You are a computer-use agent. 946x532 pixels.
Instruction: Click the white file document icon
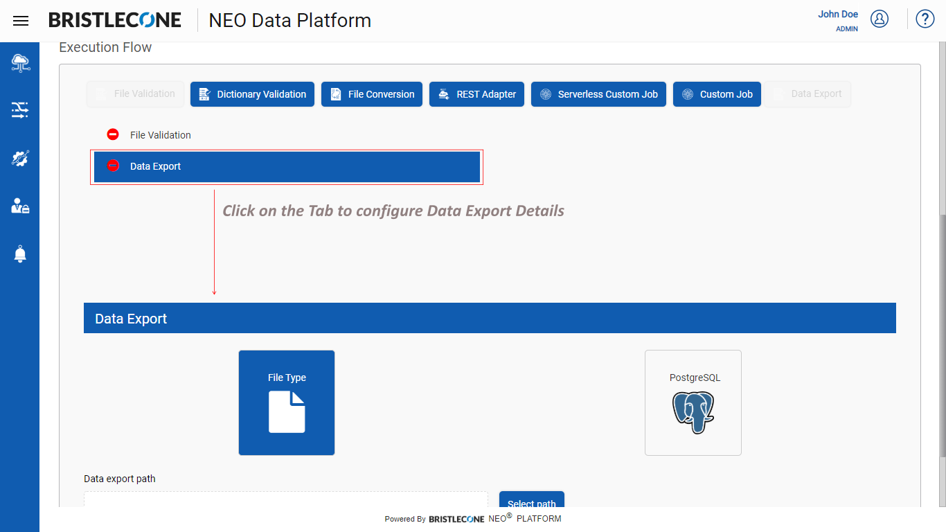click(x=287, y=412)
